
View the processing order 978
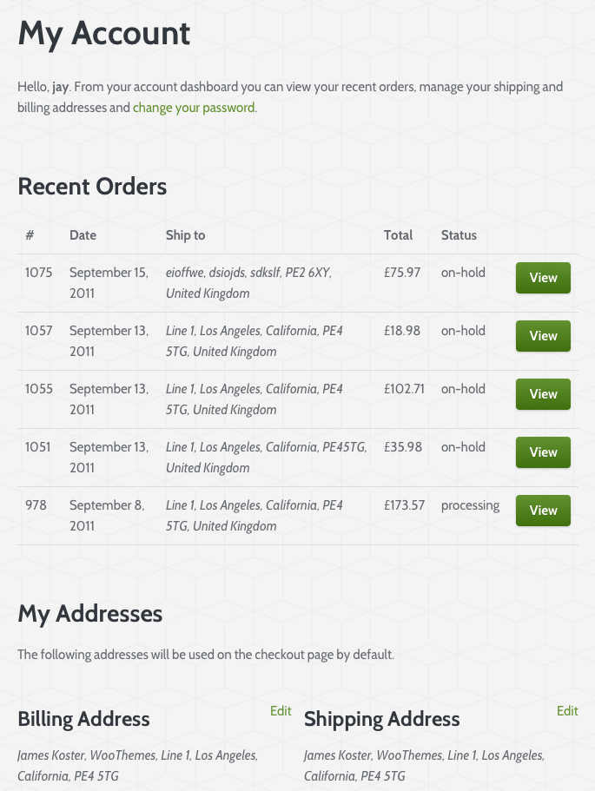543,511
